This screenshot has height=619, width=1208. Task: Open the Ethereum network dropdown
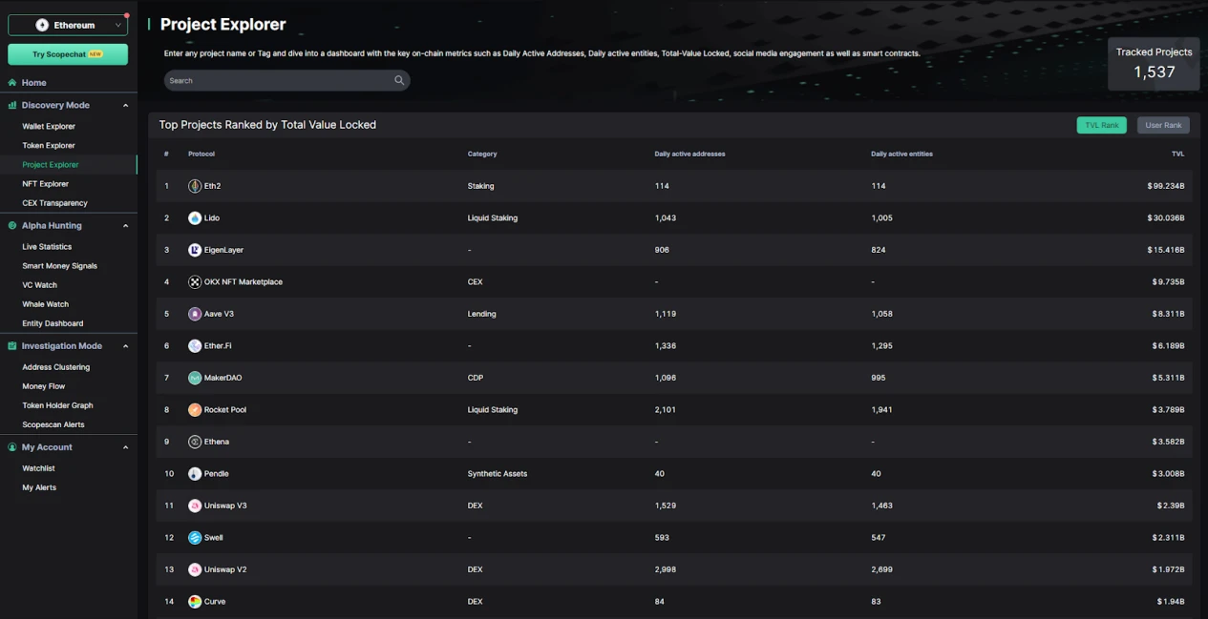pos(68,25)
